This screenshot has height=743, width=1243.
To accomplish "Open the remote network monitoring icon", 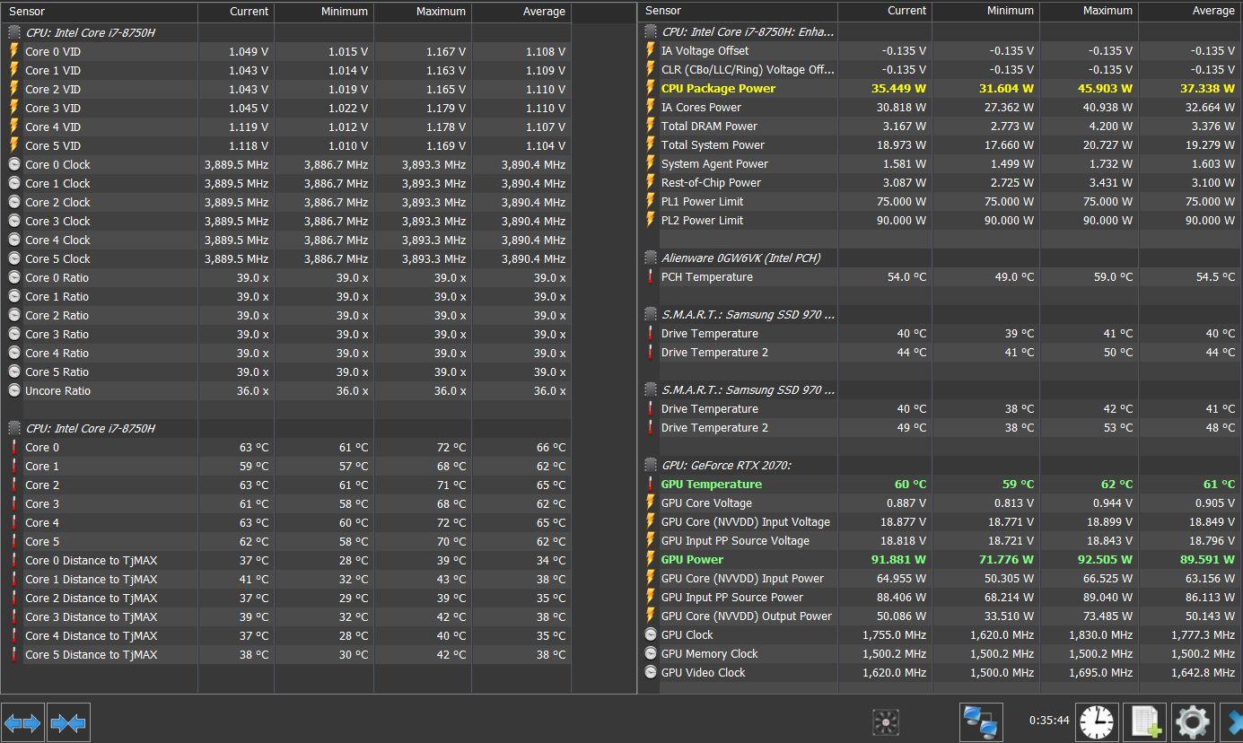I will 980,721.
